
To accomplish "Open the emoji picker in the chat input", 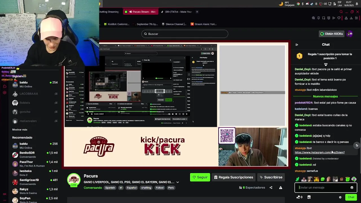I will pyautogui.click(x=352, y=187).
